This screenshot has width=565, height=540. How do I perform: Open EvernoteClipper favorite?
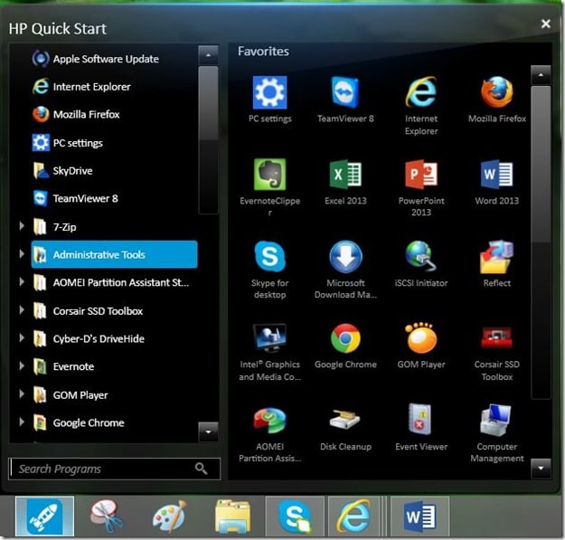pos(270,175)
